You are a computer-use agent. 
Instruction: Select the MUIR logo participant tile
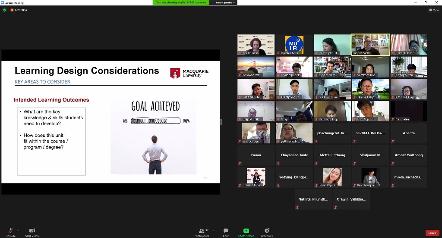point(294,45)
